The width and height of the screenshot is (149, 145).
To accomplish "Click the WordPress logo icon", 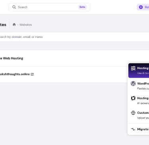I will point(133,84).
